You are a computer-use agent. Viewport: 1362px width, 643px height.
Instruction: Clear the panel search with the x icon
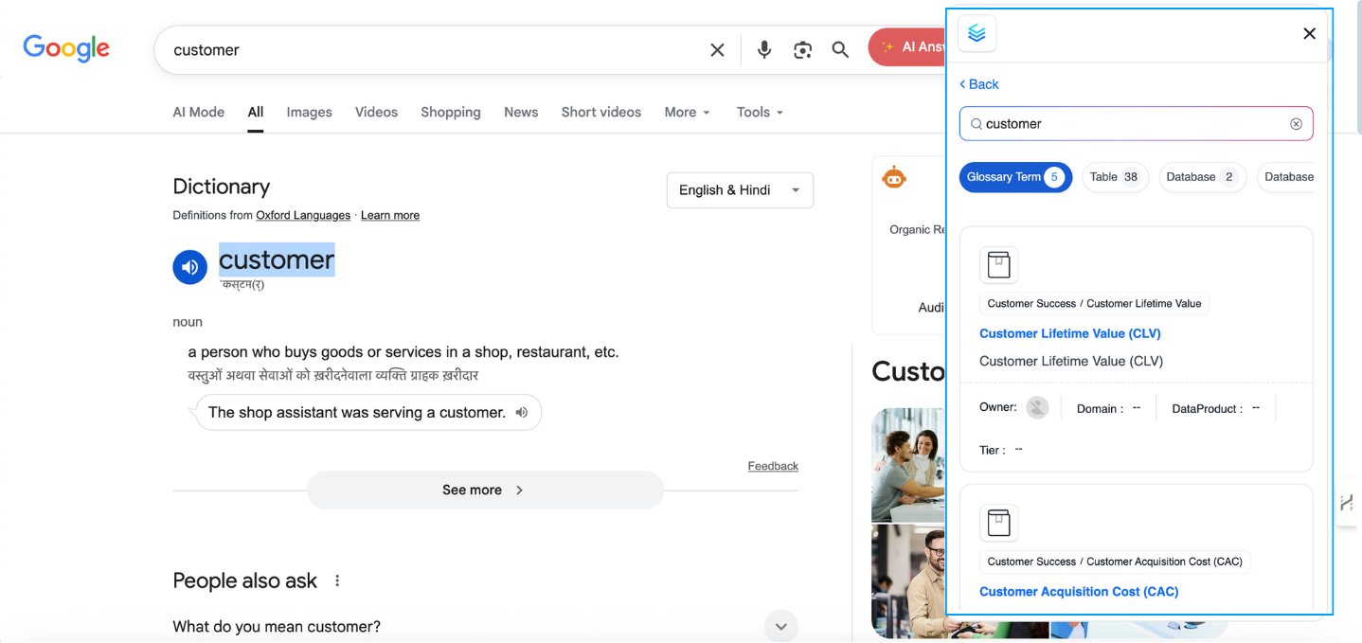(x=1296, y=123)
